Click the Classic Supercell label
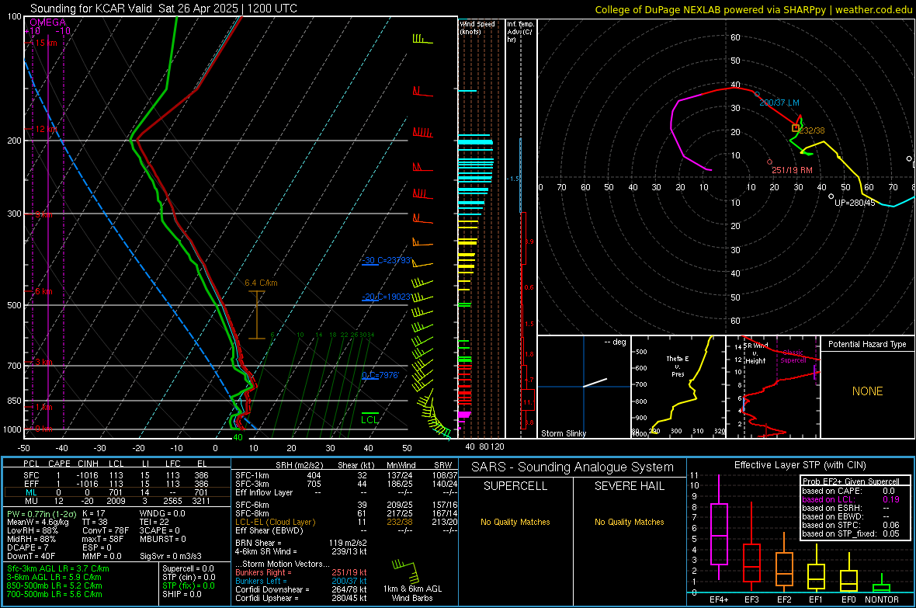This screenshot has width=916, height=608. click(x=793, y=356)
